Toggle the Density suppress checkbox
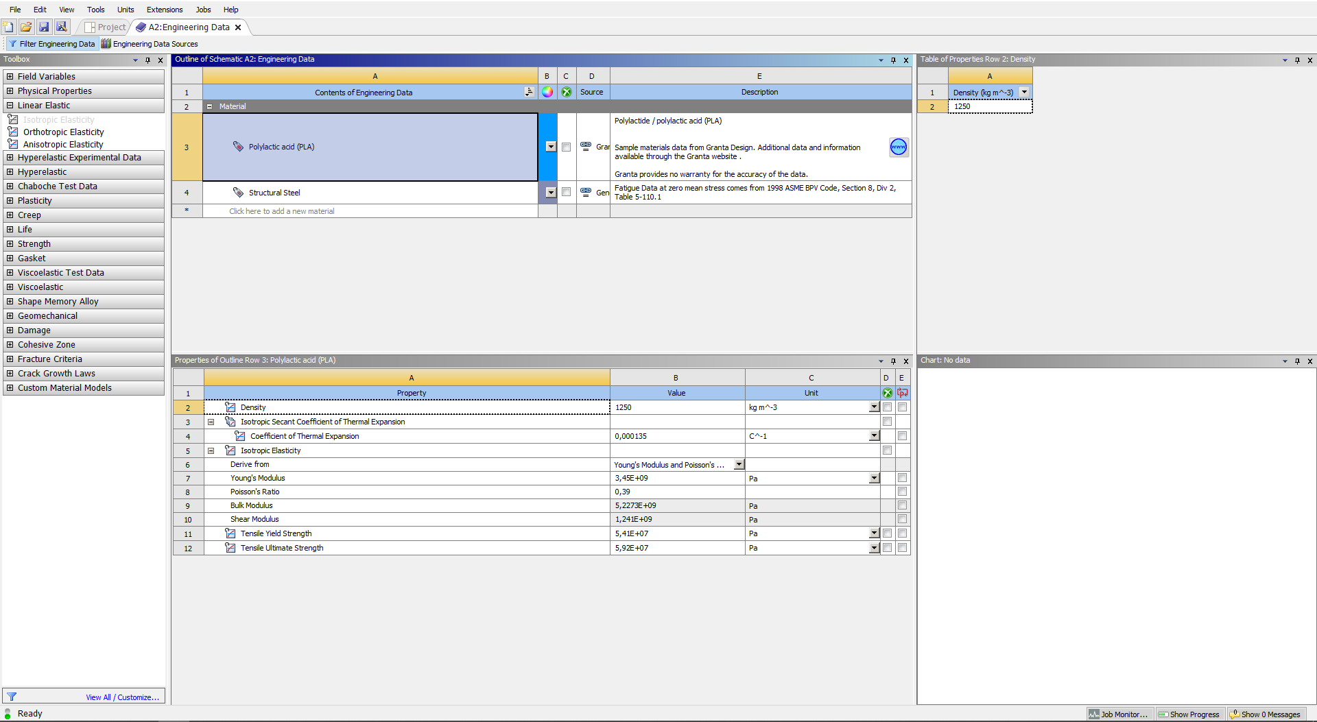This screenshot has width=1317, height=722. (887, 407)
